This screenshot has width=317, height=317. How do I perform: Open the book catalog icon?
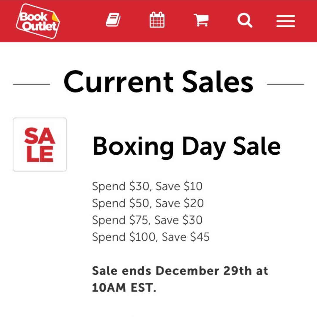(113, 20)
